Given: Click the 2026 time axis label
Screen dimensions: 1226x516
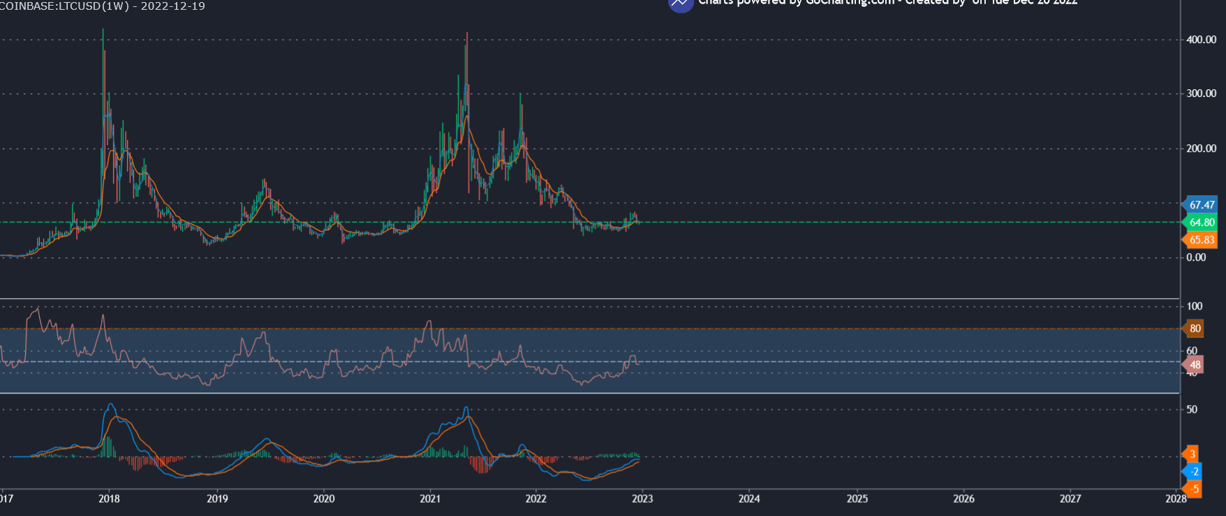Looking at the screenshot, I should click(x=964, y=499).
